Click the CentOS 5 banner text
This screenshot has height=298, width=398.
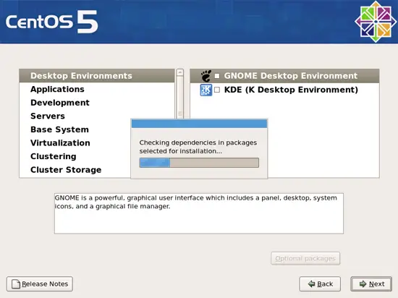tap(52, 22)
